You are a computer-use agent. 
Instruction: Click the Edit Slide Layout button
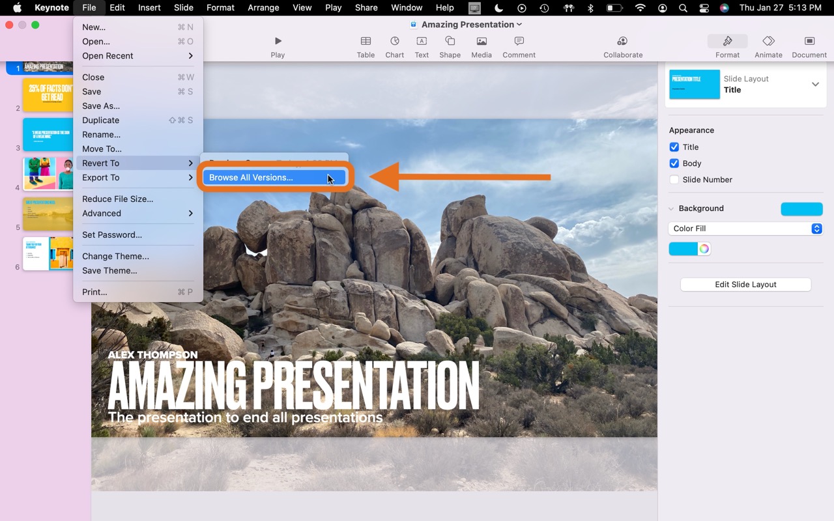(745, 285)
